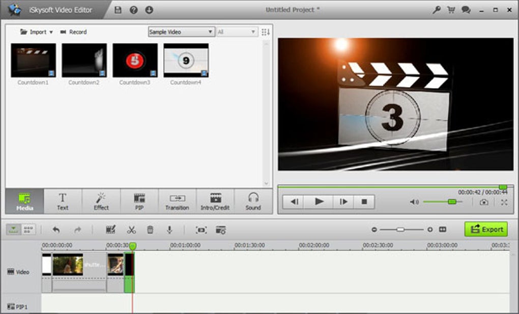Click the PIP1 track label

(17, 307)
